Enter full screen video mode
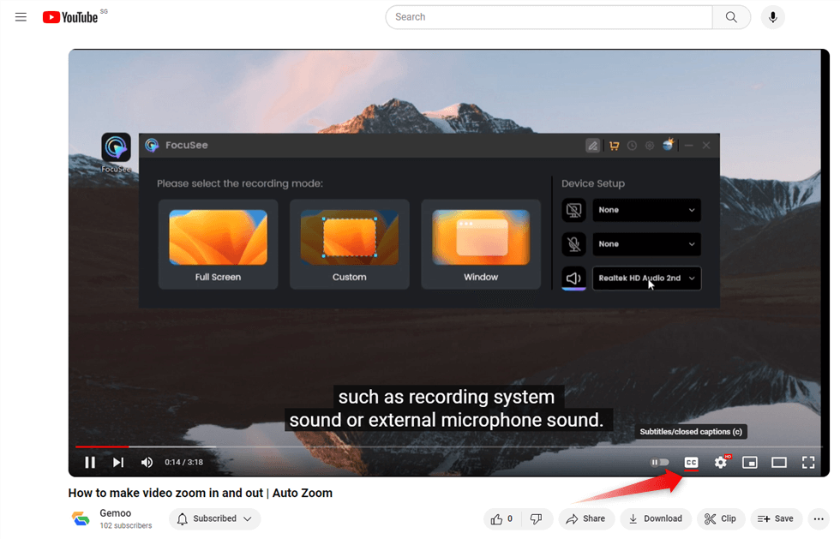Image resolution: width=840 pixels, height=539 pixels. 808,463
